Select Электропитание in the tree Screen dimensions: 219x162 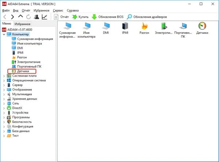(29, 62)
